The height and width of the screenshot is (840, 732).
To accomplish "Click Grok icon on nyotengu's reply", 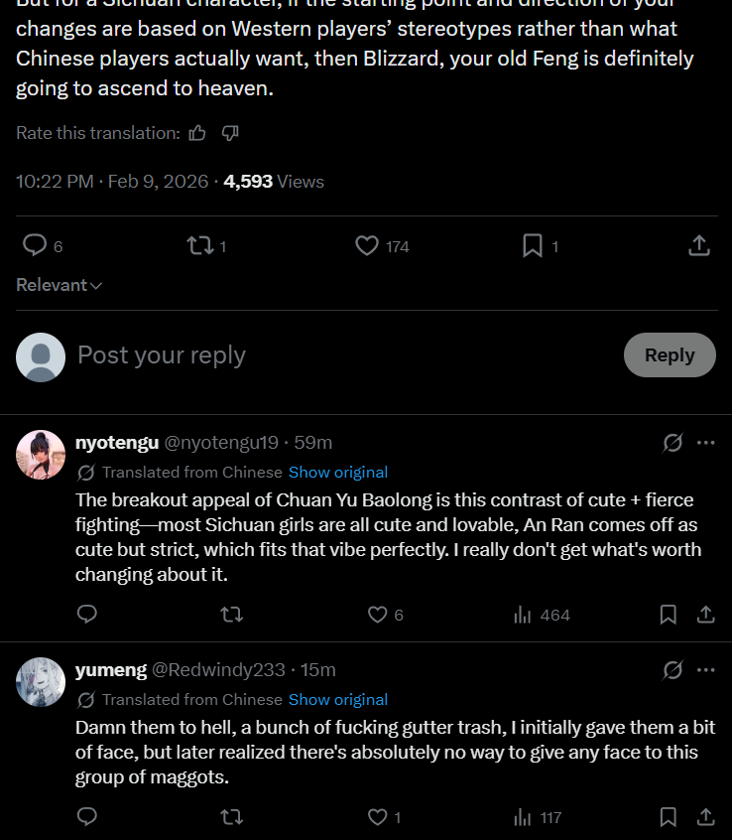I will (x=672, y=443).
